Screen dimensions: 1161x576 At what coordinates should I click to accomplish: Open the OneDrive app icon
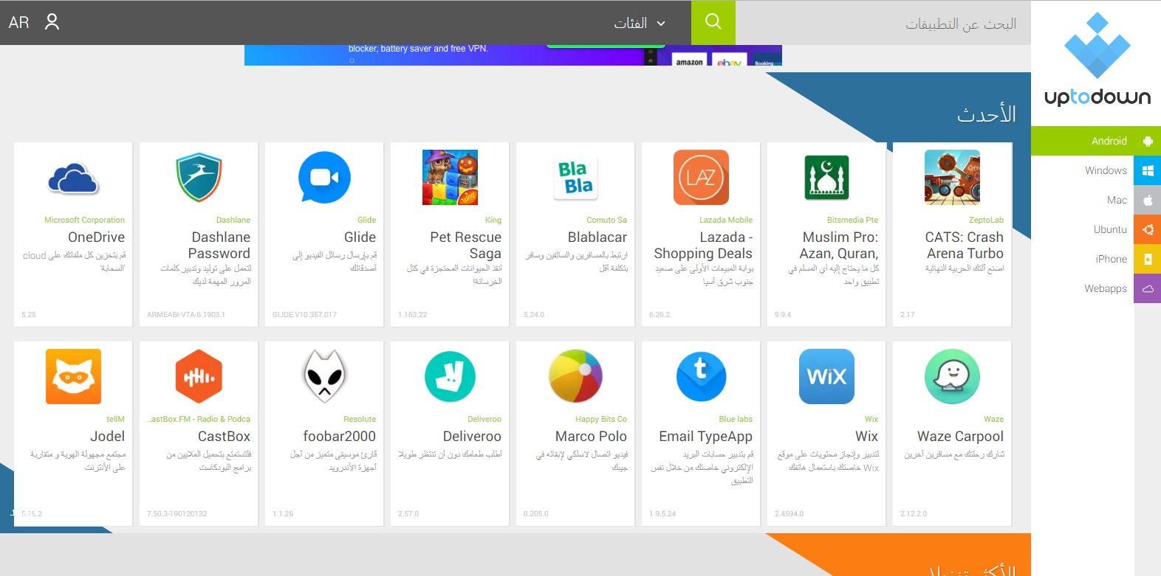tap(73, 178)
